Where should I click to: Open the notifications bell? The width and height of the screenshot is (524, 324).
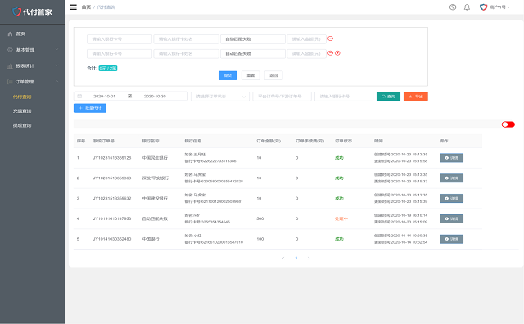(467, 7)
